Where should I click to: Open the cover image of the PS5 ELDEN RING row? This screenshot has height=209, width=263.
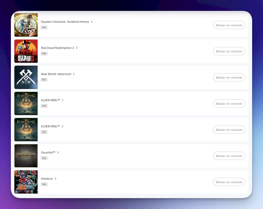[x=26, y=130]
